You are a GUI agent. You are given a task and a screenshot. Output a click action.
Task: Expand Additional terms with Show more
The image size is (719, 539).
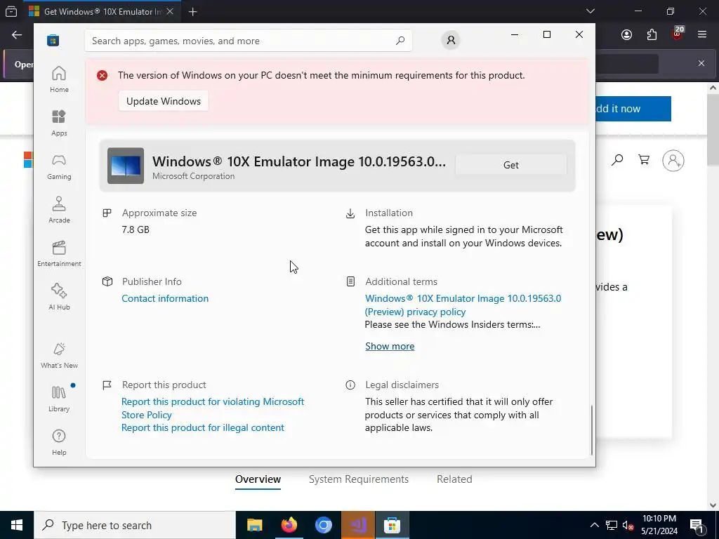pyautogui.click(x=390, y=346)
